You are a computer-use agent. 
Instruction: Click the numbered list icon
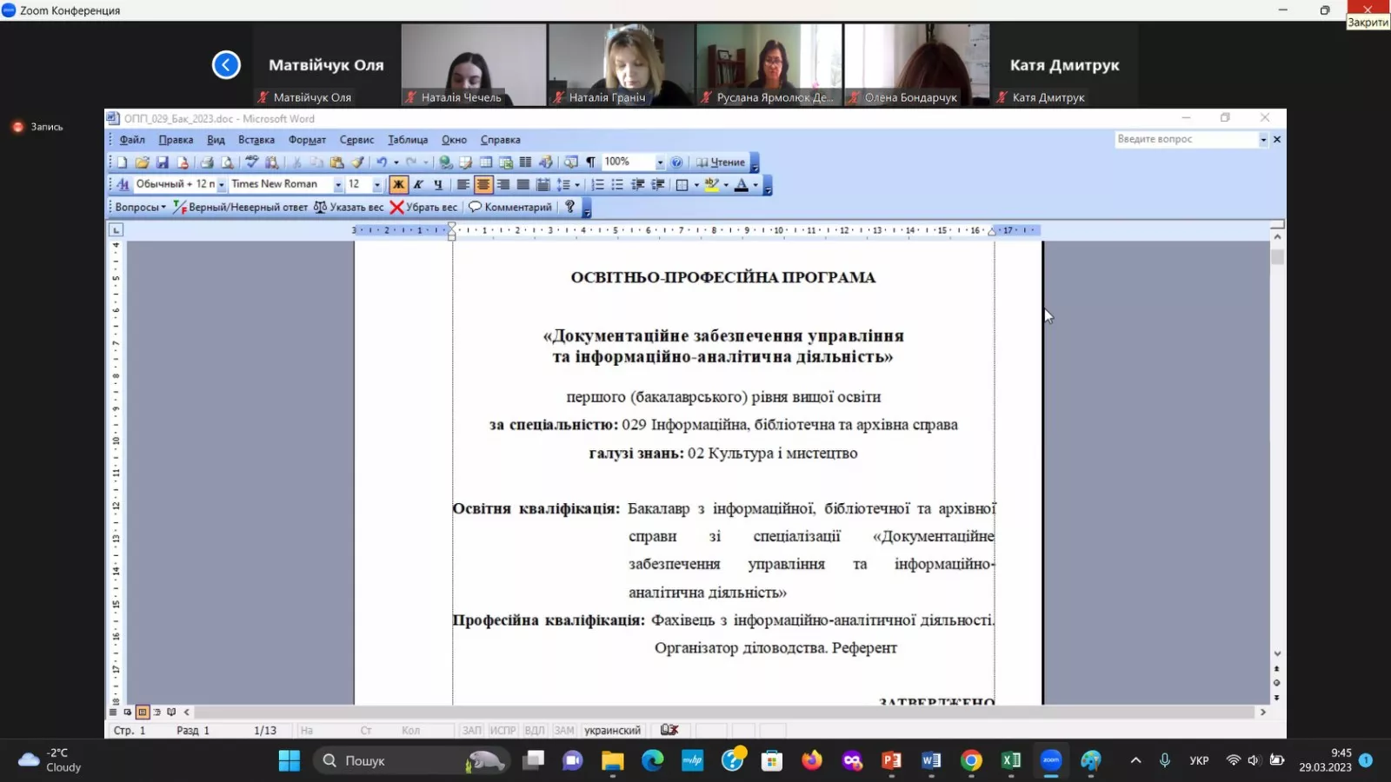597,185
